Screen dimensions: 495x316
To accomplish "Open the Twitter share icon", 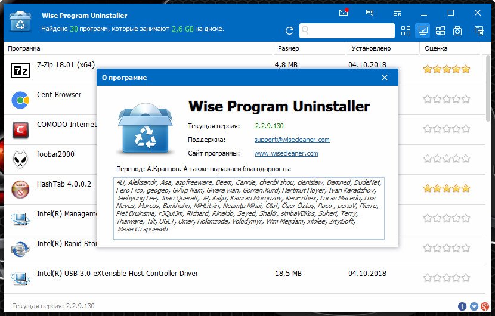I will [x=474, y=306].
